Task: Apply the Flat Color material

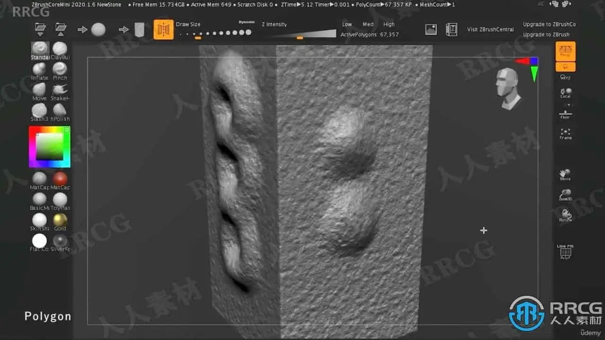Action: click(40, 242)
